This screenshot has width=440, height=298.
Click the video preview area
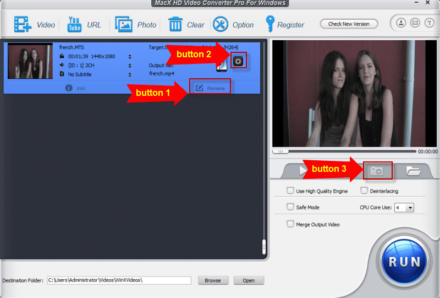point(354,93)
